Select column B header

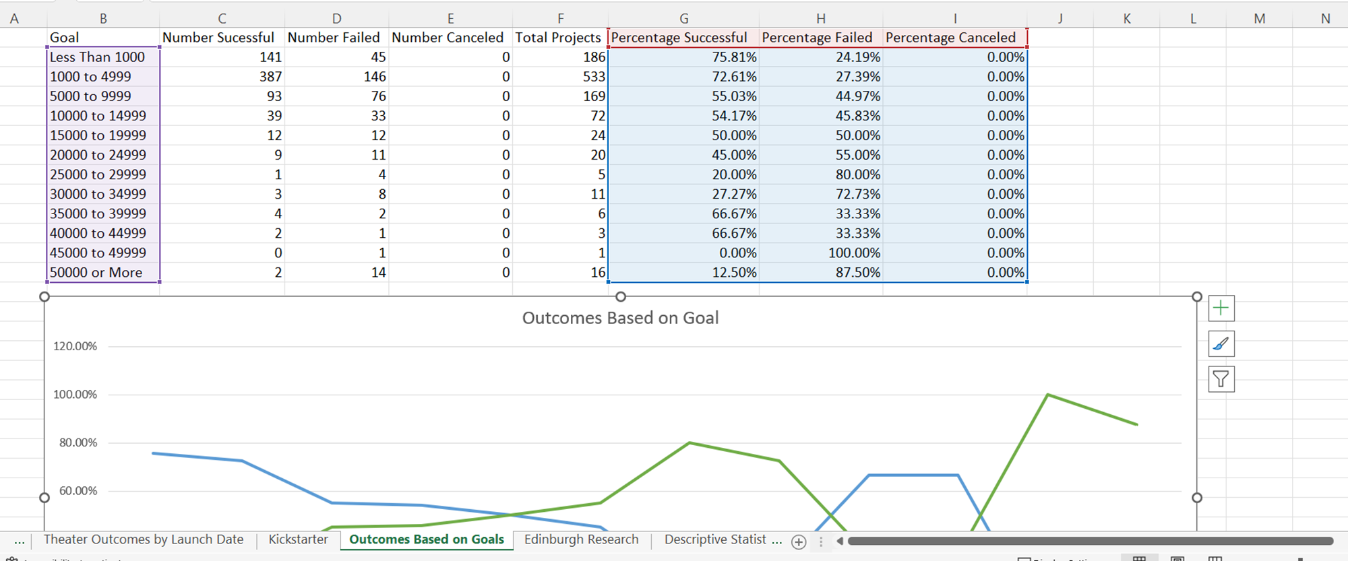point(103,19)
